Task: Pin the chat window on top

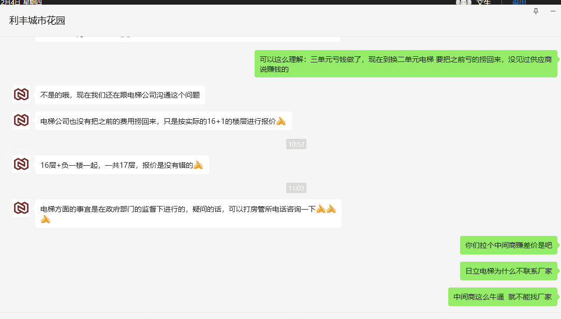Action: point(536,11)
